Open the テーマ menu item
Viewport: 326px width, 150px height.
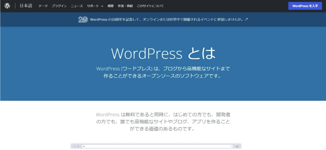[x=43, y=6]
